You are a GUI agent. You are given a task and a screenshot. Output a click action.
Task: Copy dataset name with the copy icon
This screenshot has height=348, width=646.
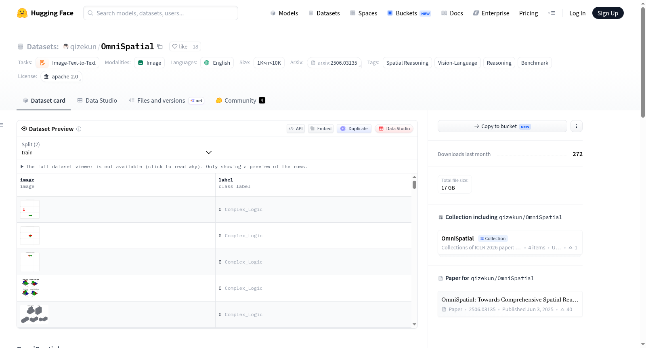160,46
